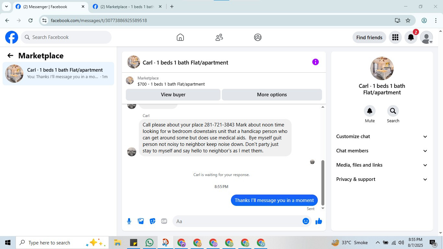The image size is (443, 249).
Task: Send a thumbs-up like
Action: pyautogui.click(x=319, y=221)
